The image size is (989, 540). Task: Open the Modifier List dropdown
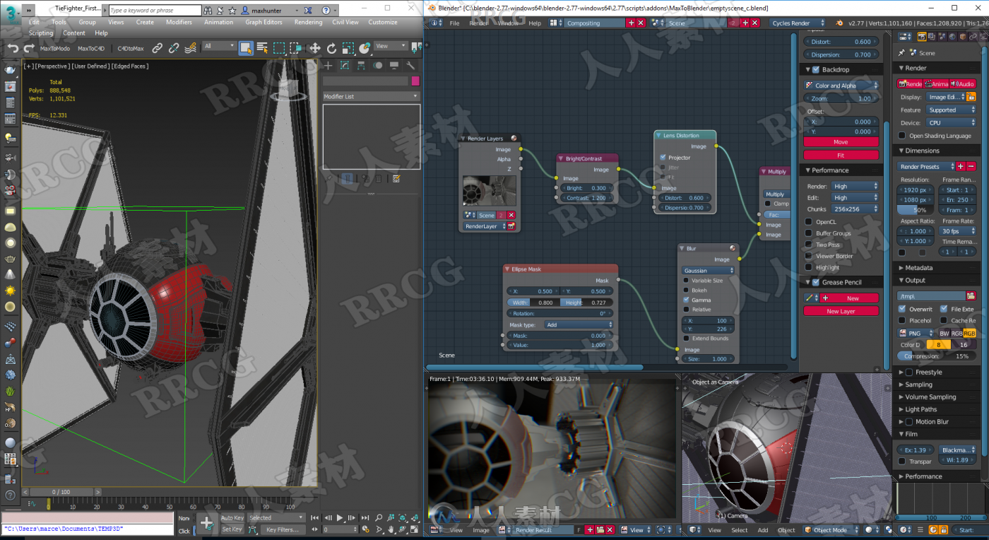[372, 96]
